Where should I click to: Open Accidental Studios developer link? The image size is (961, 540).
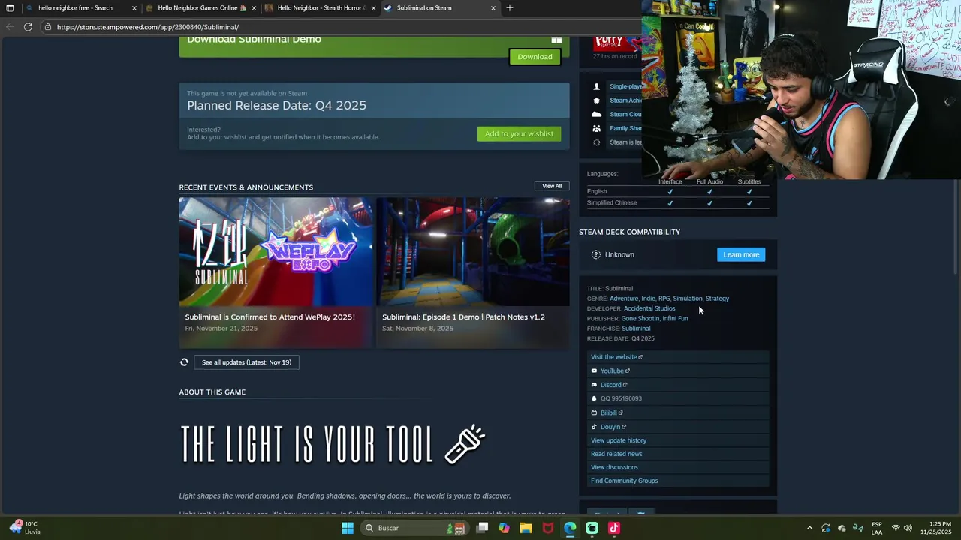click(x=649, y=308)
